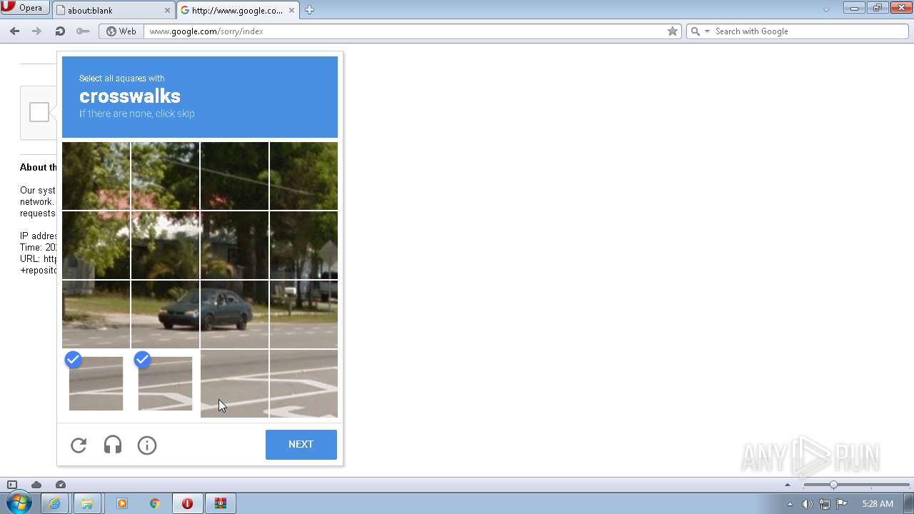Select the bottom-right road marking tile
Screen dimensions: 914x514
click(x=303, y=383)
